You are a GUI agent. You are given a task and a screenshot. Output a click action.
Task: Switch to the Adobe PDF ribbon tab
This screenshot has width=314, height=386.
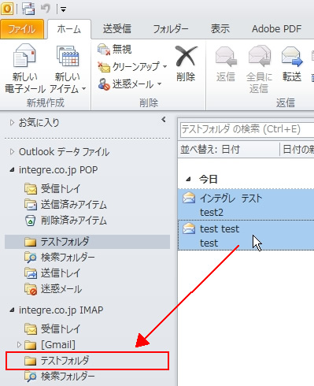276,29
